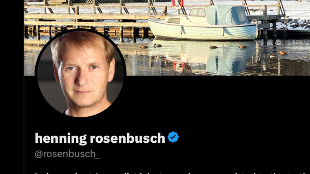310x174 pixels.
Task: Click the display name henning rosenbusch
Action: pos(100,138)
